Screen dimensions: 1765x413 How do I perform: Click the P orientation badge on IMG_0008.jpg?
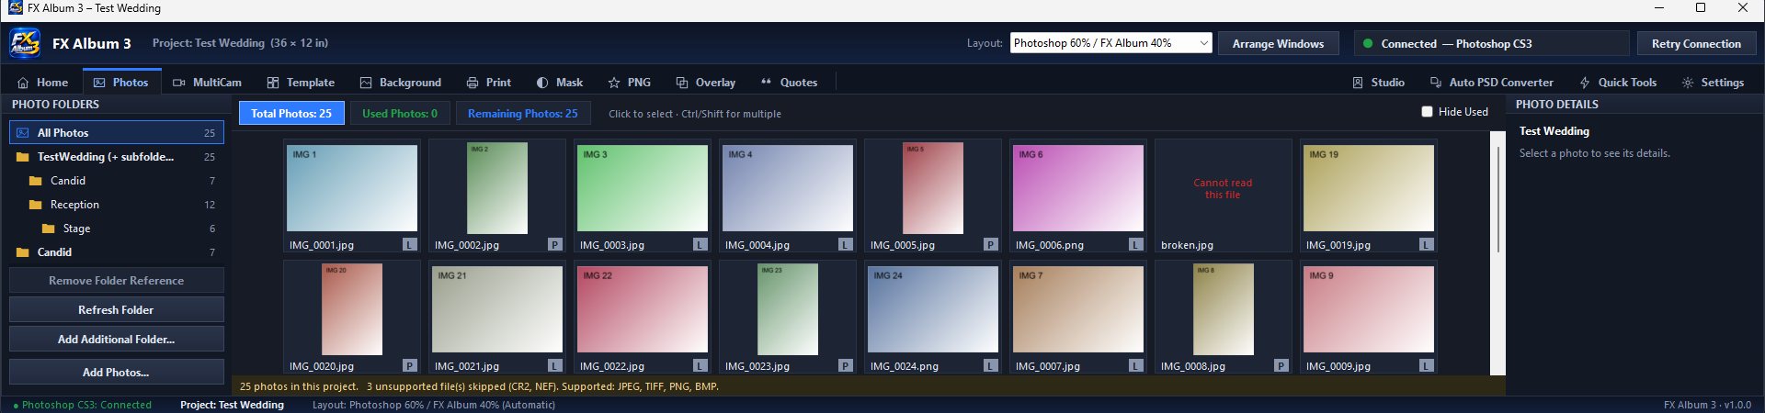pyautogui.click(x=1281, y=366)
